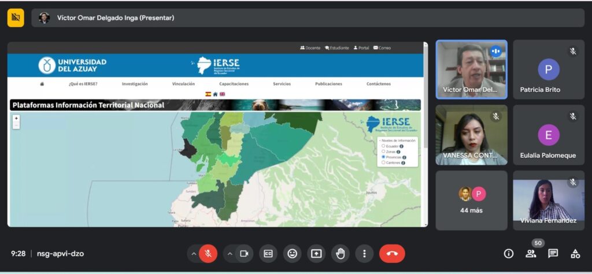Select Eulalia Palomeque's participant tile
The image size is (592, 274).
coord(549,135)
